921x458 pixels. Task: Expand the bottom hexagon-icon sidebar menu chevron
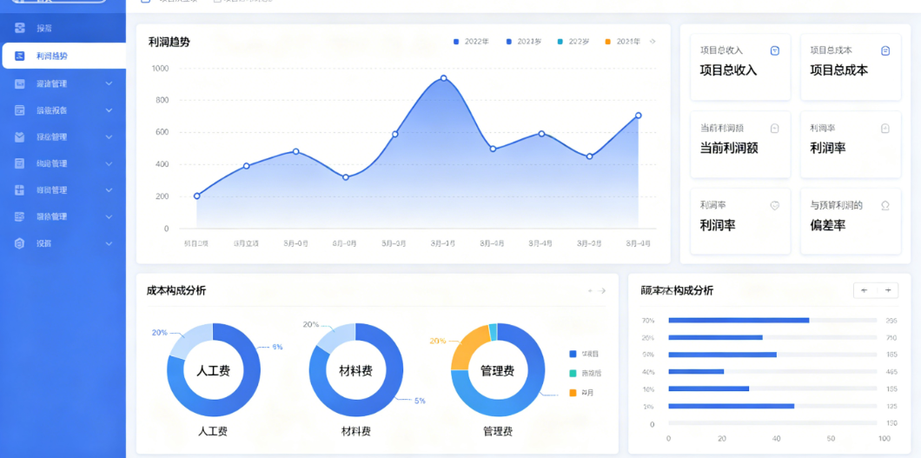click(x=109, y=243)
